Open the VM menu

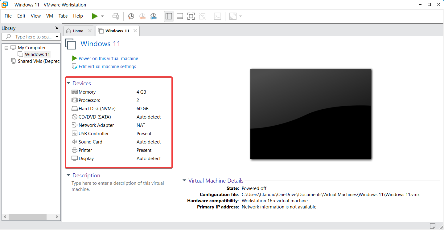pyautogui.click(x=50, y=16)
